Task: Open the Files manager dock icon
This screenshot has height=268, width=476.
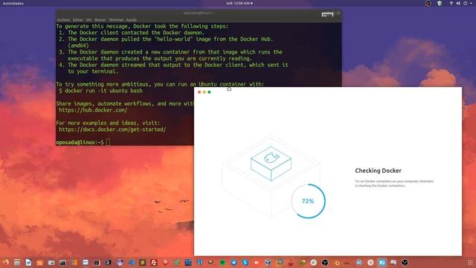Action: coord(17,263)
